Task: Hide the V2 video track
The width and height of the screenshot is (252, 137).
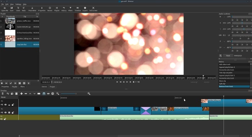Action: pos(5,105)
